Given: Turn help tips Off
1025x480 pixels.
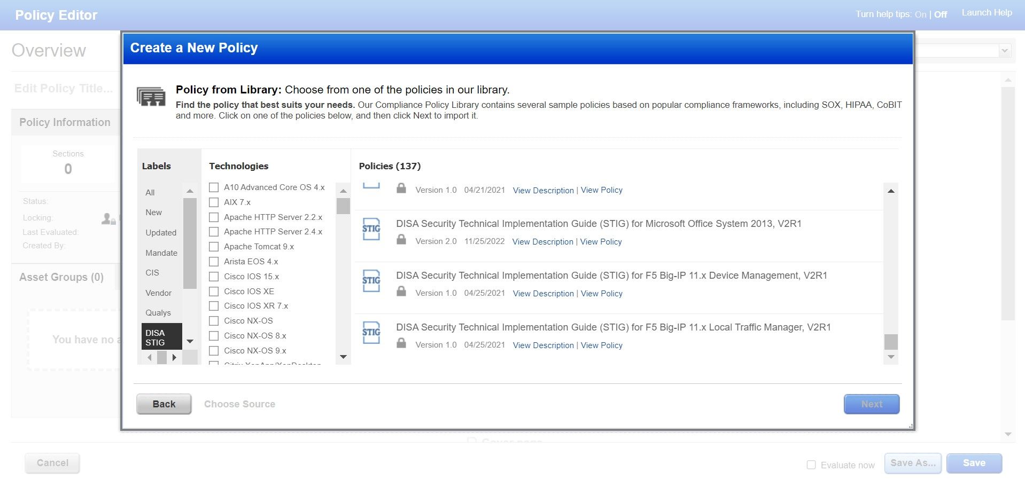Looking at the screenshot, I should click(x=940, y=14).
